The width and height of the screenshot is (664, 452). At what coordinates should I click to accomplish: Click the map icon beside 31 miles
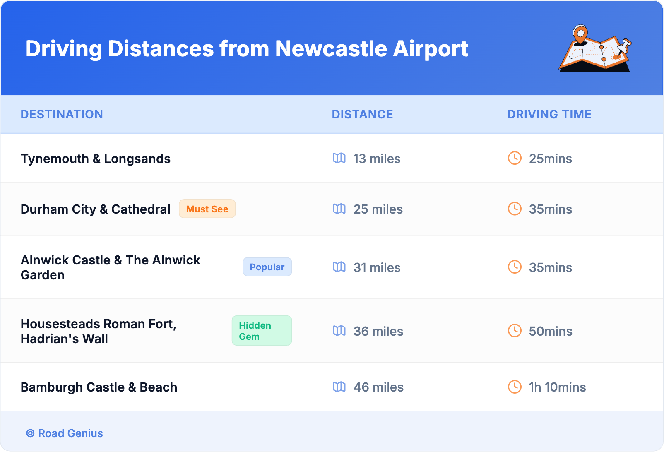point(339,267)
